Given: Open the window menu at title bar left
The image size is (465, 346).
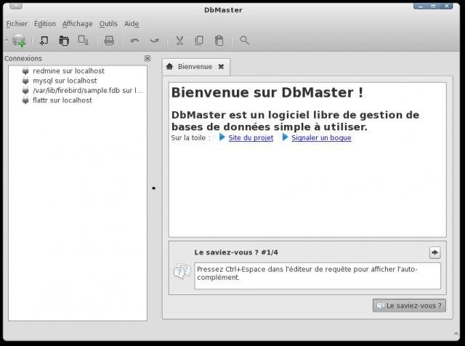Looking at the screenshot, I should 16,6.
